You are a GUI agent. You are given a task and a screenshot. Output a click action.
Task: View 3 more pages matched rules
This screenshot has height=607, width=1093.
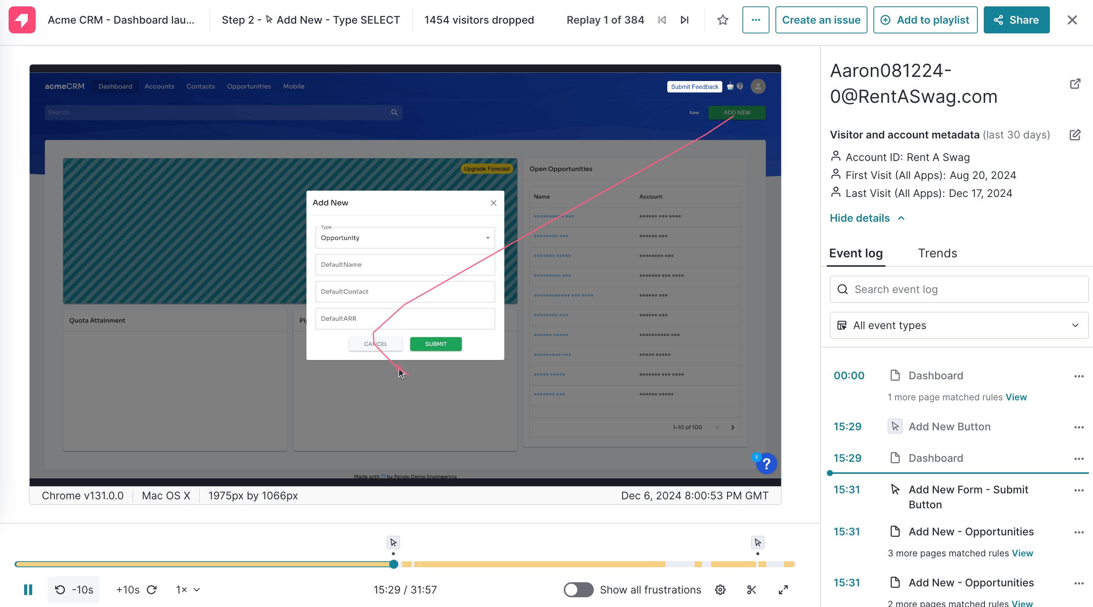point(1022,554)
